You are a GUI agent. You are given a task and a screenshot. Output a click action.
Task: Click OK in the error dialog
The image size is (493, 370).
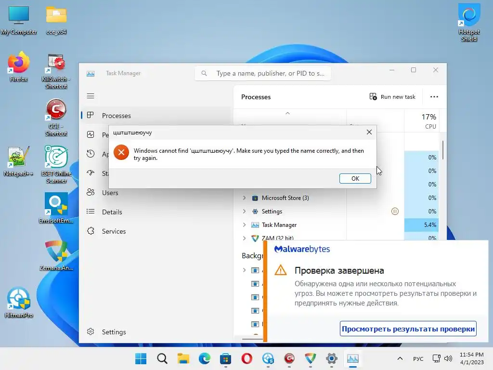click(x=355, y=178)
